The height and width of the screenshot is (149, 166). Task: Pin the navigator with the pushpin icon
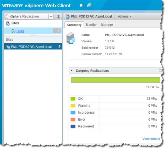tap(58, 17)
